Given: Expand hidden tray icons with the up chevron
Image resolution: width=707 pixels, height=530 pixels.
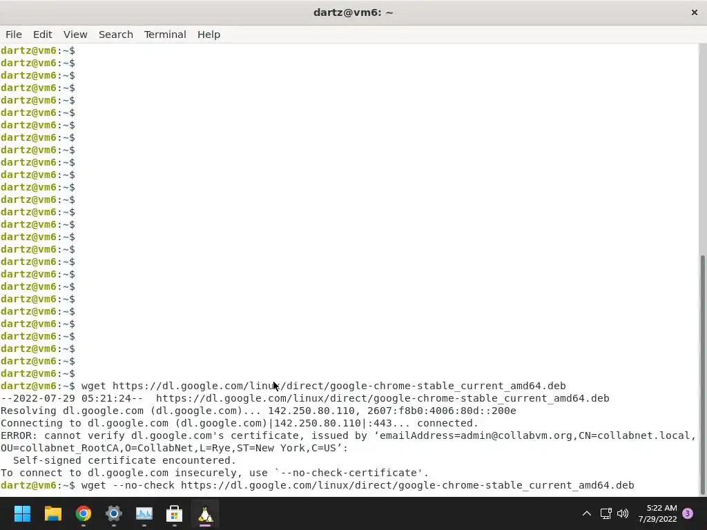Looking at the screenshot, I should [587, 513].
